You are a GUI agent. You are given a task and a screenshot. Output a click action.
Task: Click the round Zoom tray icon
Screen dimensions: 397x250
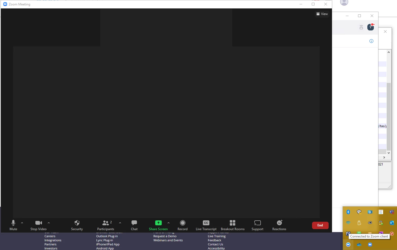click(348, 245)
